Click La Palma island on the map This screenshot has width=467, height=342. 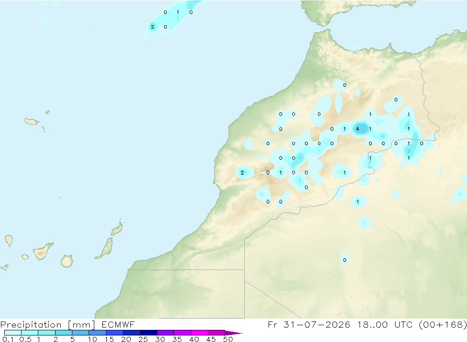click(x=8, y=240)
